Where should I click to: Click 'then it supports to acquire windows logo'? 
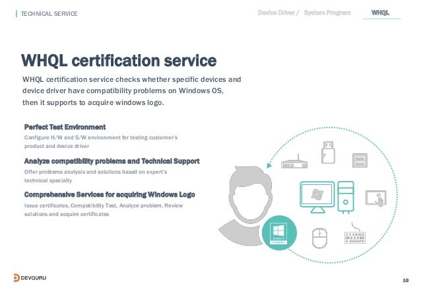point(93,102)
